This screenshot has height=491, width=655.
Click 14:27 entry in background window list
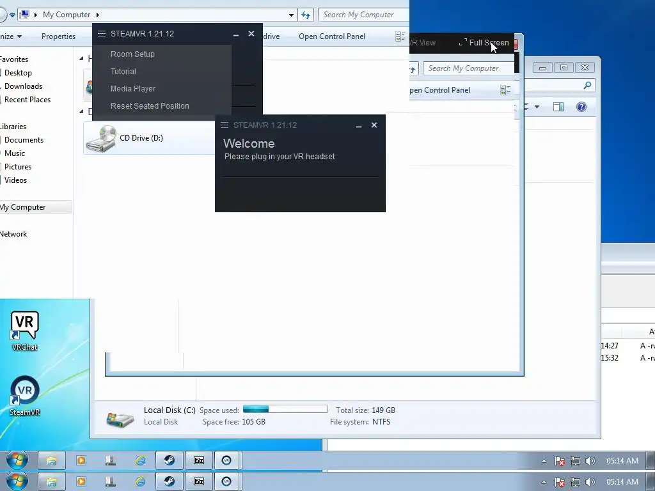tap(610, 346)
